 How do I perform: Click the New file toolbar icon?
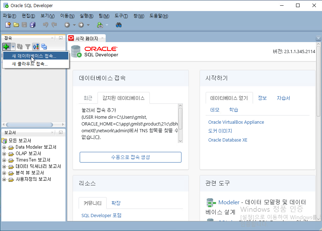(8, 25)
